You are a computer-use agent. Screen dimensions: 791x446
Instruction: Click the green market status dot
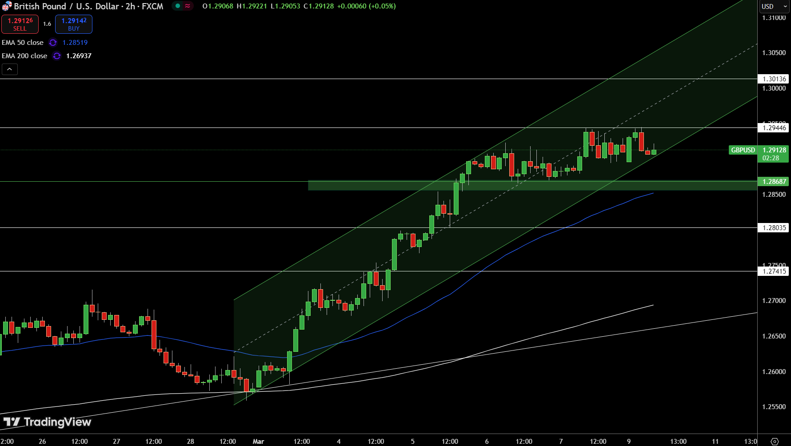178,6
